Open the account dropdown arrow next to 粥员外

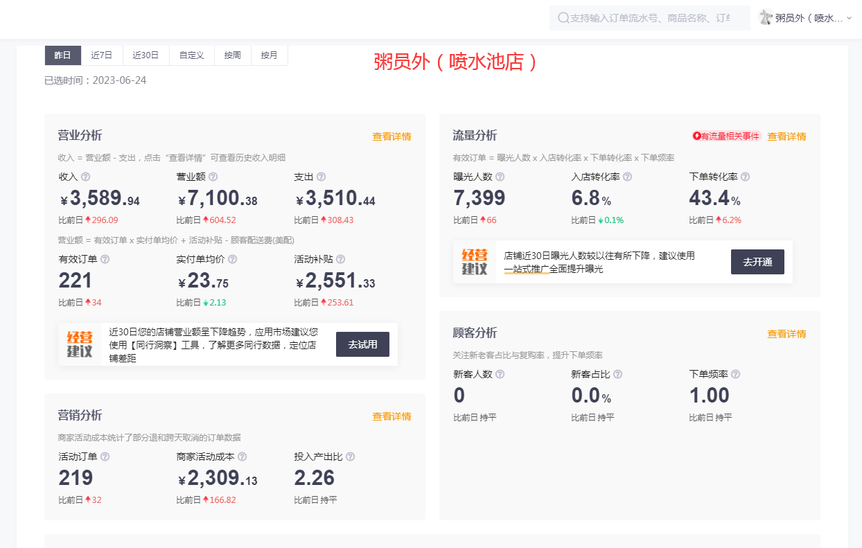coord(850,18)
